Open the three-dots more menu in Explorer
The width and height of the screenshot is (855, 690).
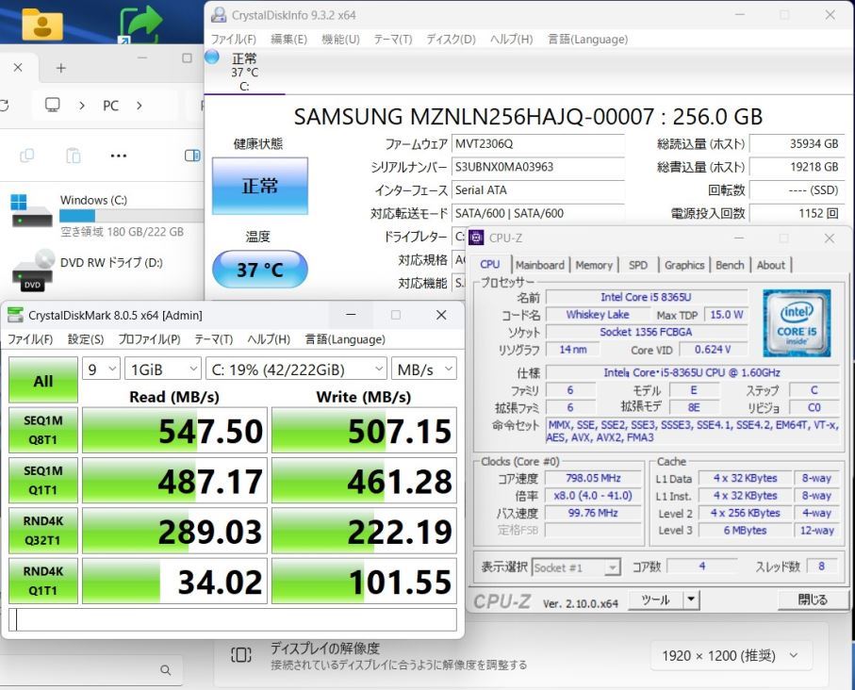pos(119,156)
